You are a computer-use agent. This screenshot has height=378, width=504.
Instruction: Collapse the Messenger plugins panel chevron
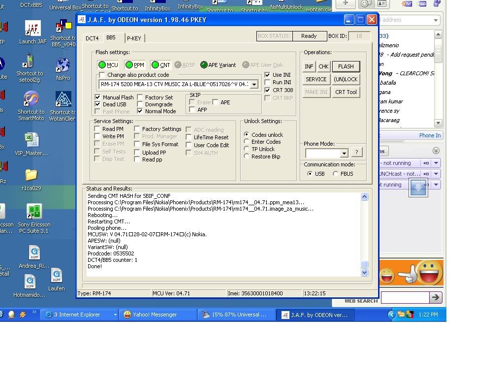tap(436, 151)
